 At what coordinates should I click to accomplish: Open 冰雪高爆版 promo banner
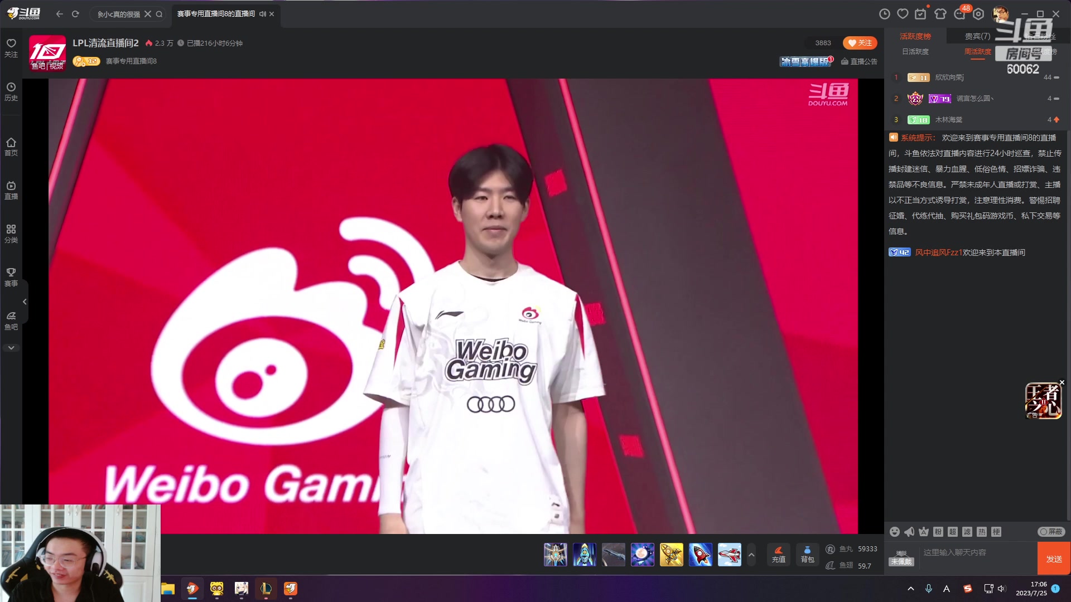click(805, 61)
